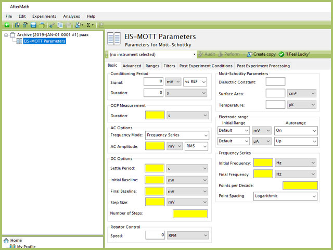Click the Audit button

coord(207,54)
